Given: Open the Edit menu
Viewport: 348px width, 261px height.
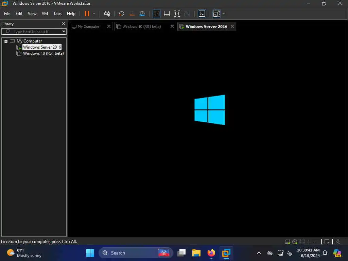Looking at the screenshot, I should coord(19,14).
